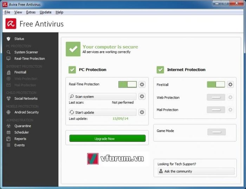Select Scheduler in the sidebar
Screen dimensions: 246x189
click(22, 132)
